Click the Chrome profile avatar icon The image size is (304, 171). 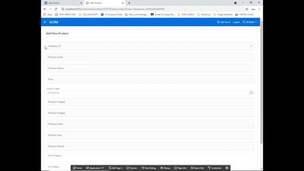pos(253,9)
